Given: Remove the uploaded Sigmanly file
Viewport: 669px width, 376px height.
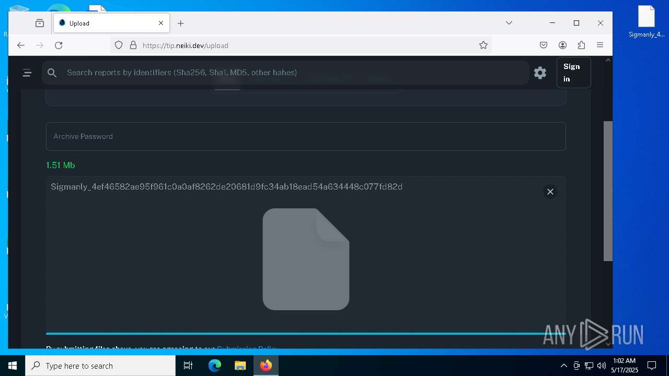Looking at the screenshot, I should [550, 192].
